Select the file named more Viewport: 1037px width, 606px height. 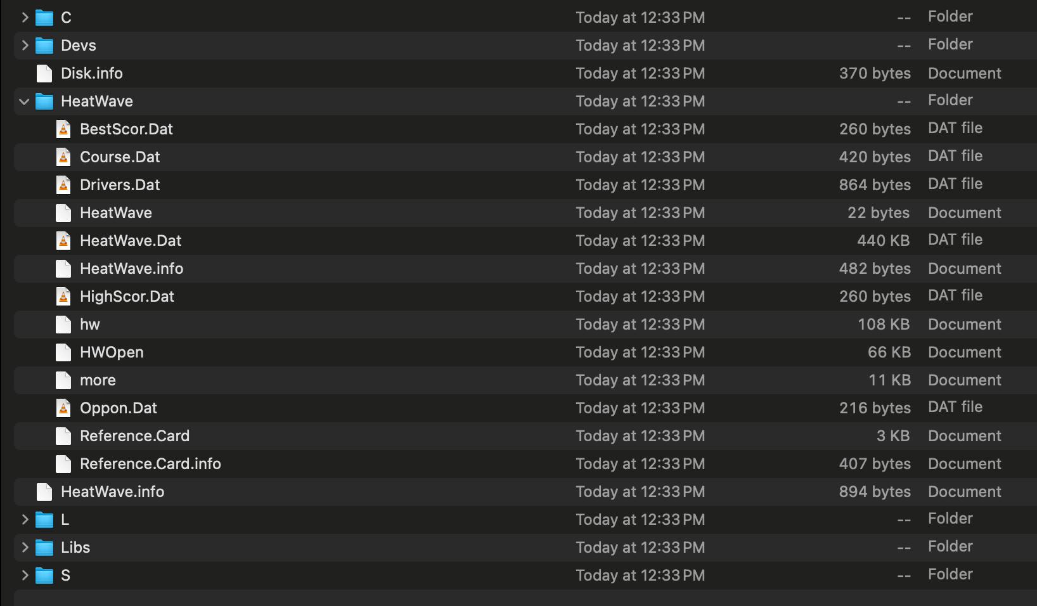[x=98, y=380]
